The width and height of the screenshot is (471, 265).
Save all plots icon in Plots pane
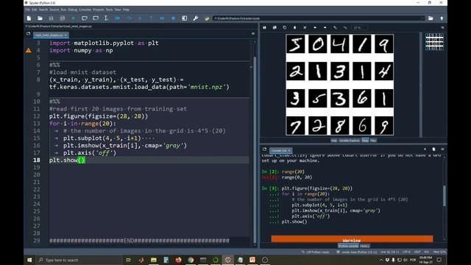pyautogui.click(x=275, y=28)
